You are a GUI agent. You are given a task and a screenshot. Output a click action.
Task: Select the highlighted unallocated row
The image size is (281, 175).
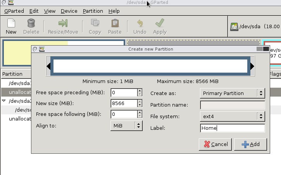point(16,92)
